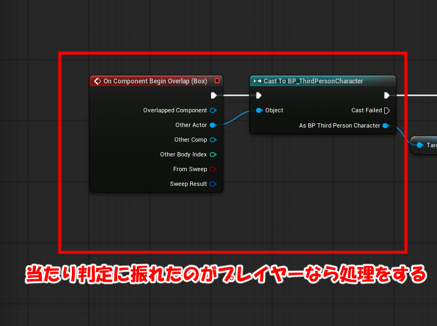Select the Sweep Result struct pin
The image size is (437, 326).
point(213,184)
